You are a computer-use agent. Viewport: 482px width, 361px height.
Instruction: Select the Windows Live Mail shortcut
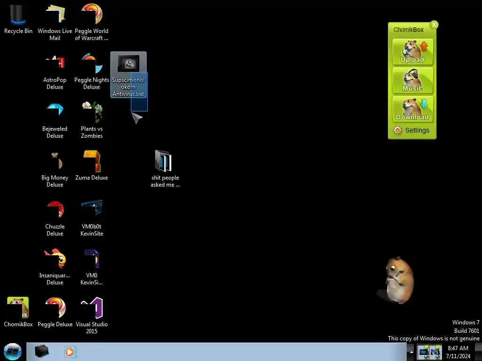coord(55,22)
